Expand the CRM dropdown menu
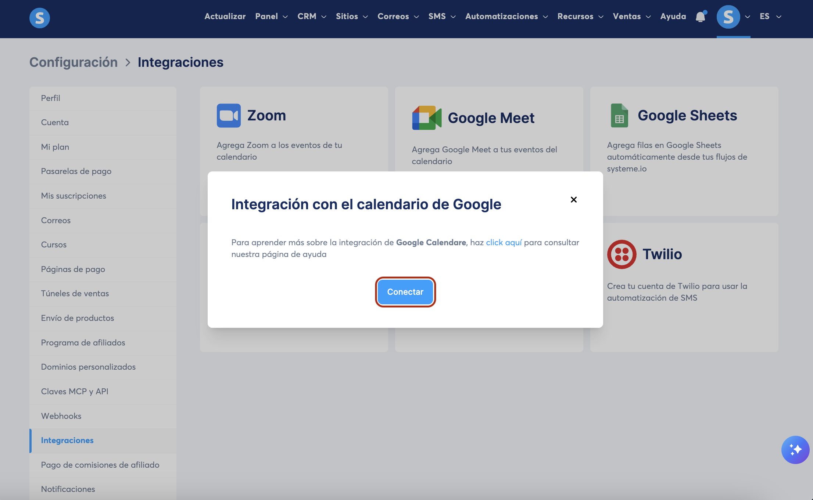 pos(312,16)
